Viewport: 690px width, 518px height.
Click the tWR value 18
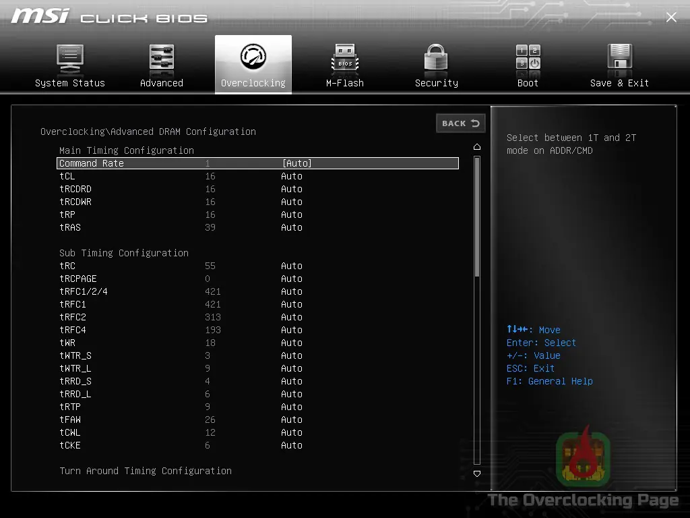click(210, 343)
